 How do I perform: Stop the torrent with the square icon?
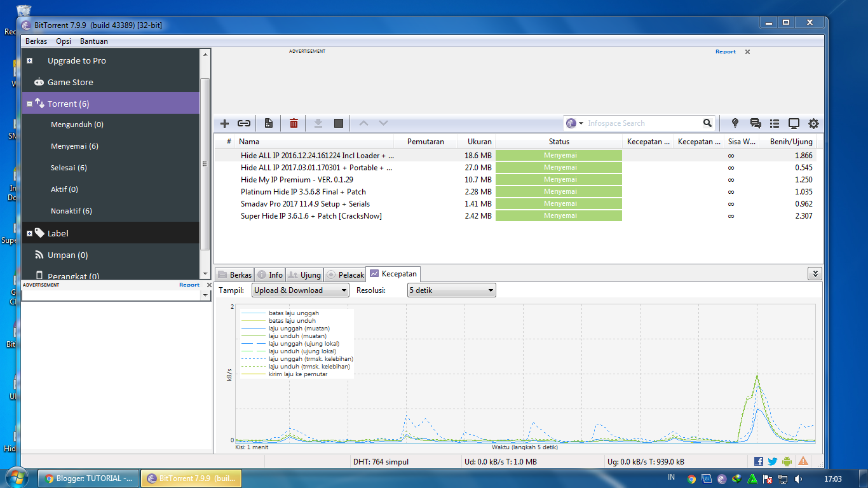pos(337,123)
